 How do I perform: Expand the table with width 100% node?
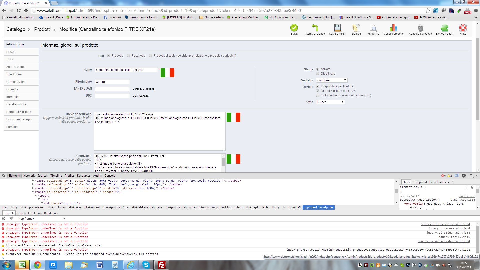(33, 188)
